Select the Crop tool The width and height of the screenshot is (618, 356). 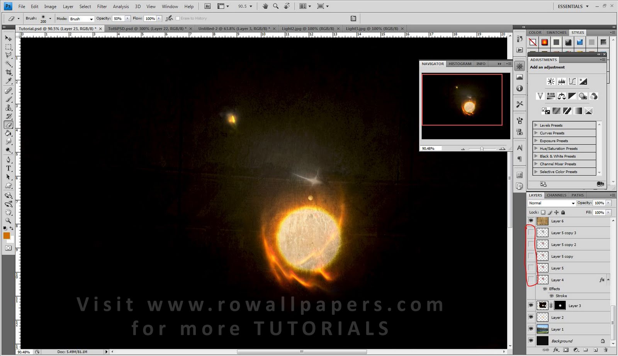8,73
